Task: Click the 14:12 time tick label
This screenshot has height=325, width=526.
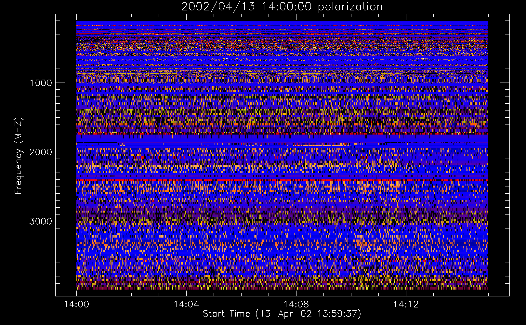Action: point(406,305)
